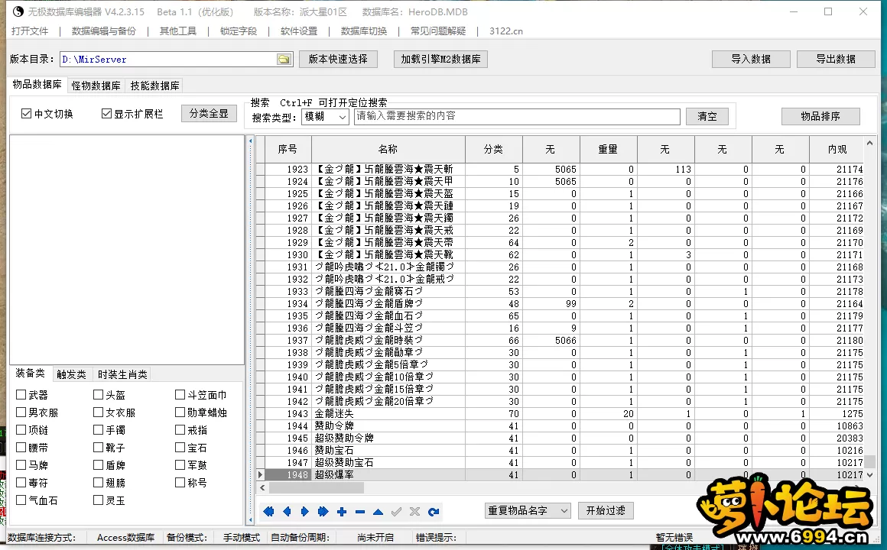Go to next record arrow
Screen dimensions: 887x550
click(x=305, y=512)
